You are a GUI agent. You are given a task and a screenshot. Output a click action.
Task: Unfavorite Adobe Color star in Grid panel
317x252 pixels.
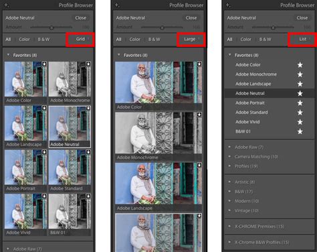(x=44, y=64)
